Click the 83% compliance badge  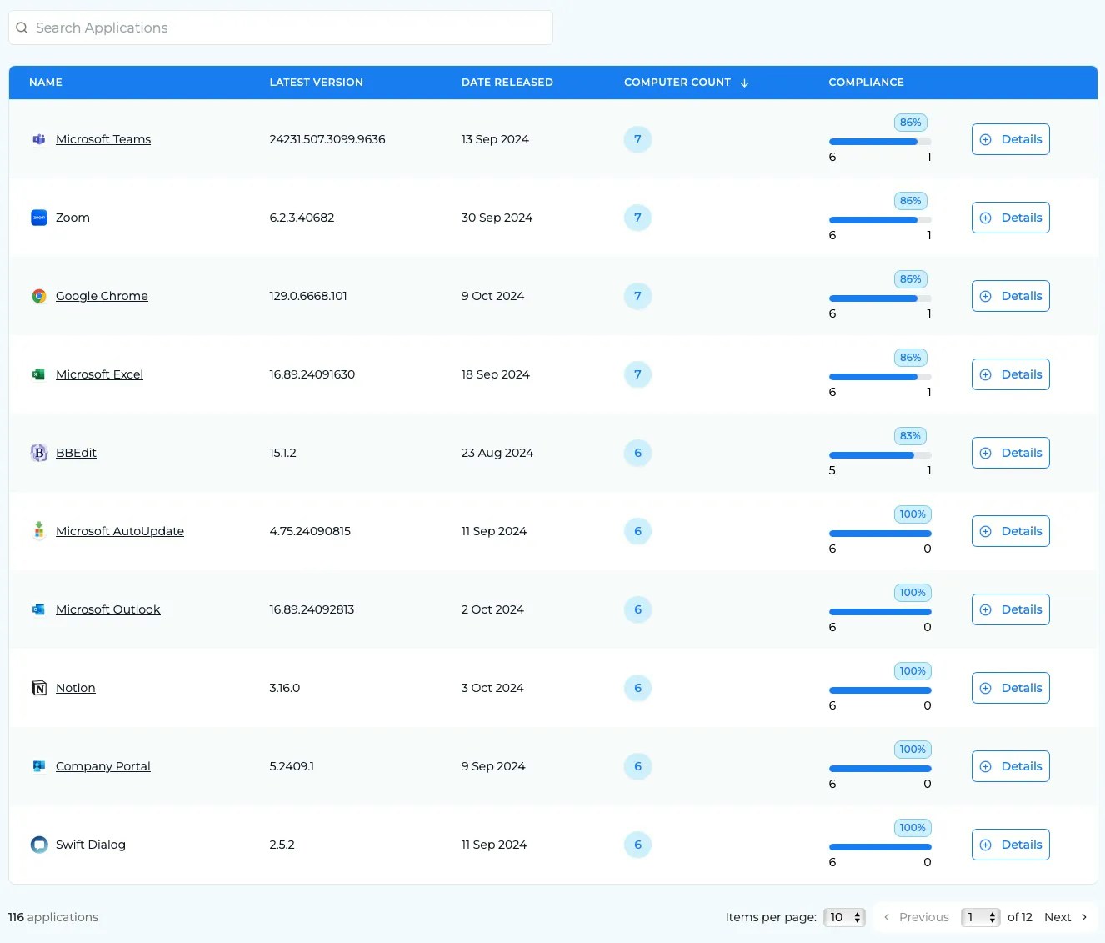[910, 436]
